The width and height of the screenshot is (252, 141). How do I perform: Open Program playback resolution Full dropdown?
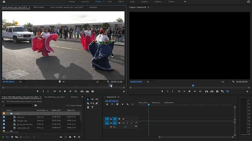225,82
